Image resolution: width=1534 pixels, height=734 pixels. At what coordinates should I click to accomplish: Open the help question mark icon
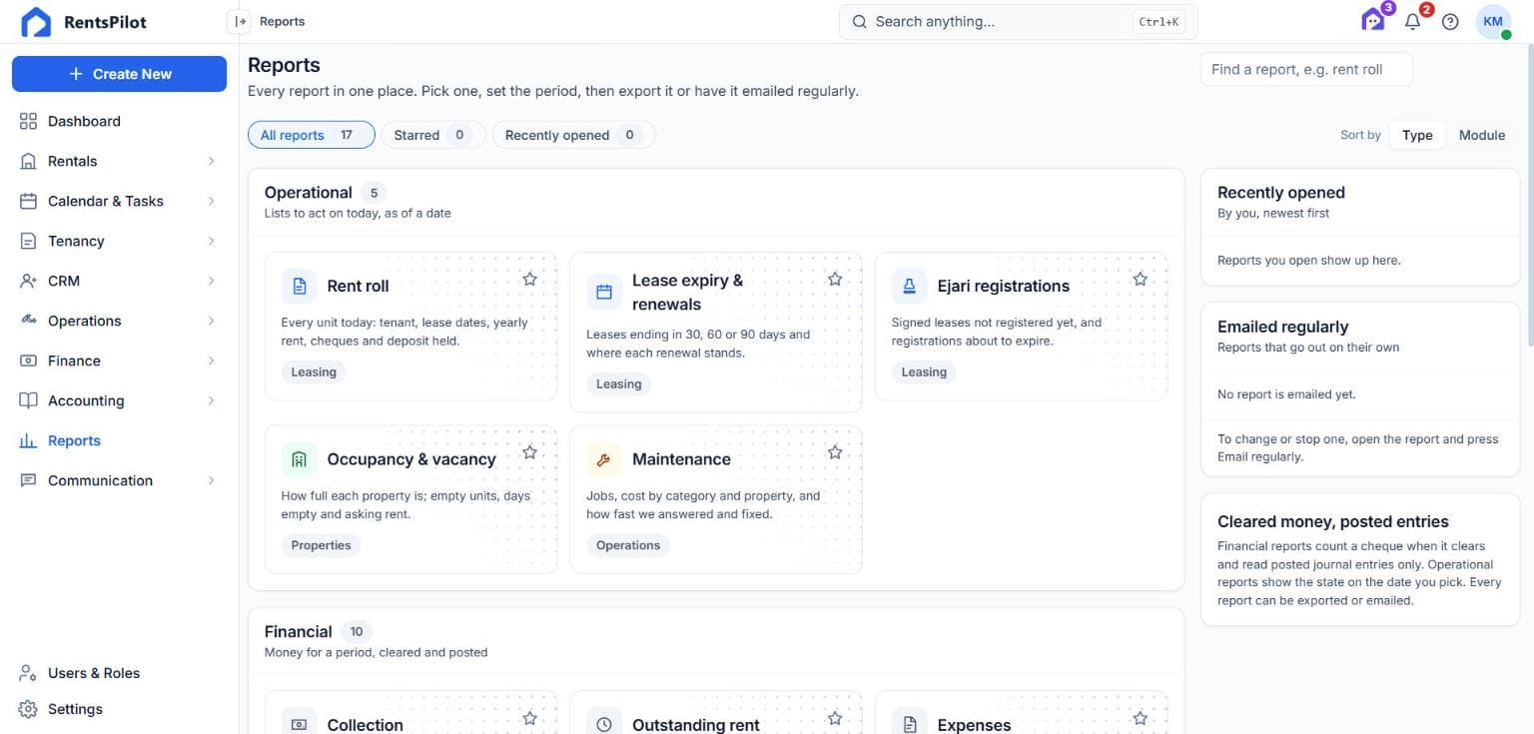pos(1450,21)
